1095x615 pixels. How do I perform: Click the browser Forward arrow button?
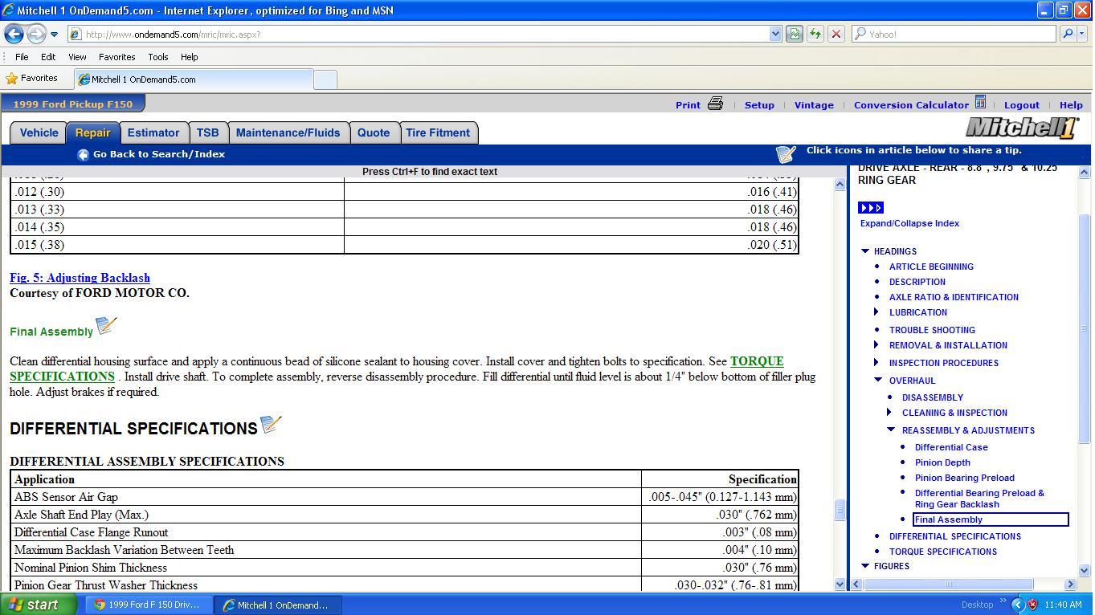coord(36,34)
